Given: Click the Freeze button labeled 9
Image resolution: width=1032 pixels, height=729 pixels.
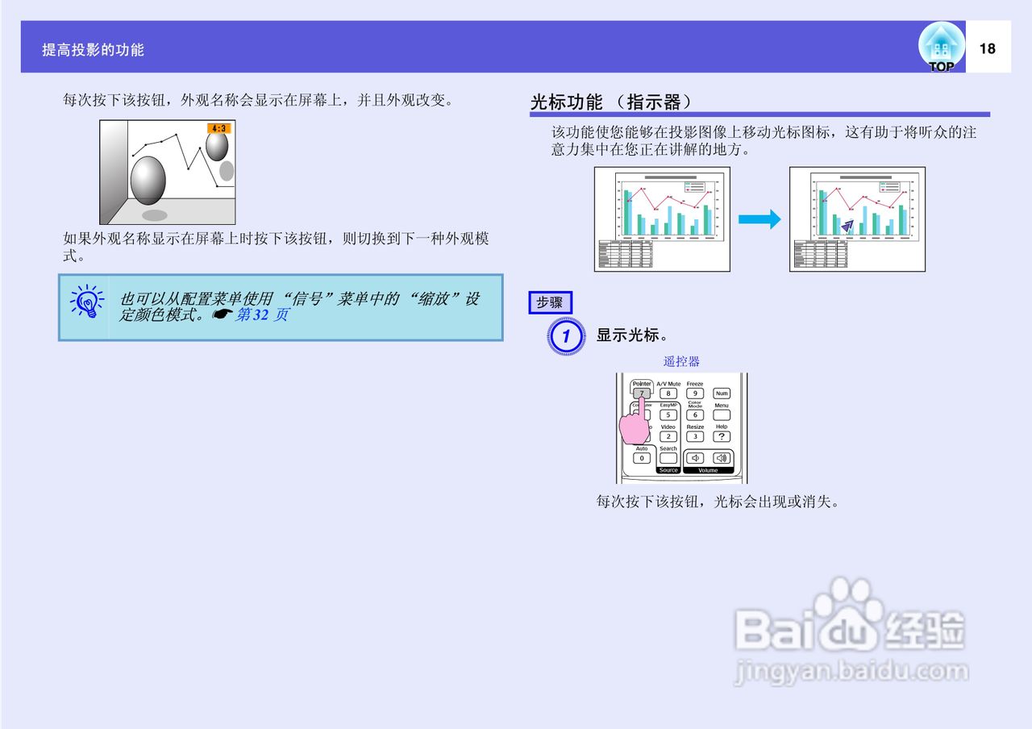Looking at the screenshot, I should pyautogui.click(x=695, y=394).
